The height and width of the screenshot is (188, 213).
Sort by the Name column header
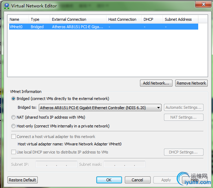18,19
